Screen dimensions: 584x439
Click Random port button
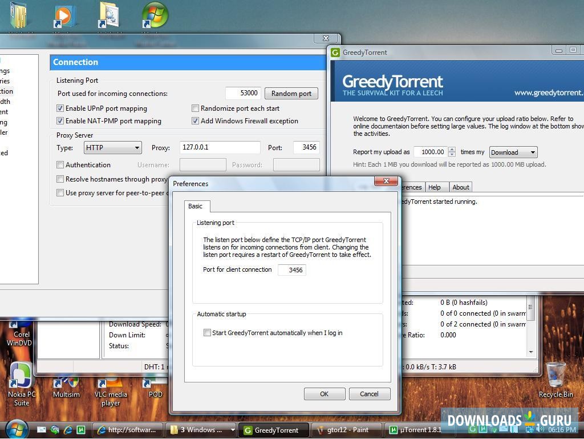click(x=291, y=93)
